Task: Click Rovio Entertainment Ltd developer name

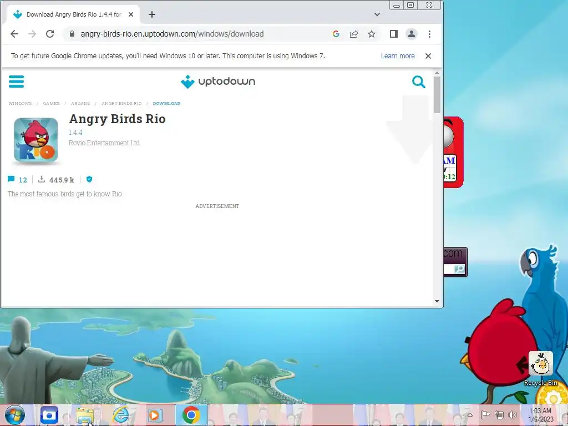Action: coord(104,143)
